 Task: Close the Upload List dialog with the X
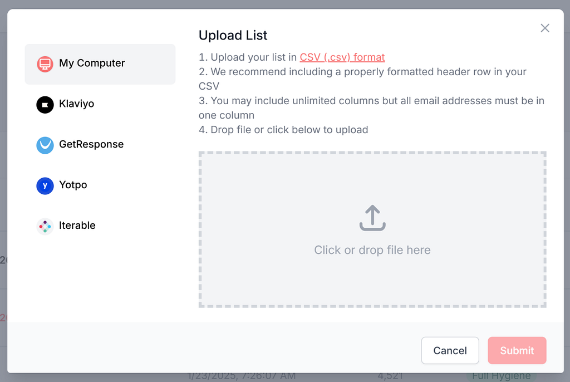click(x=544, y=28)
